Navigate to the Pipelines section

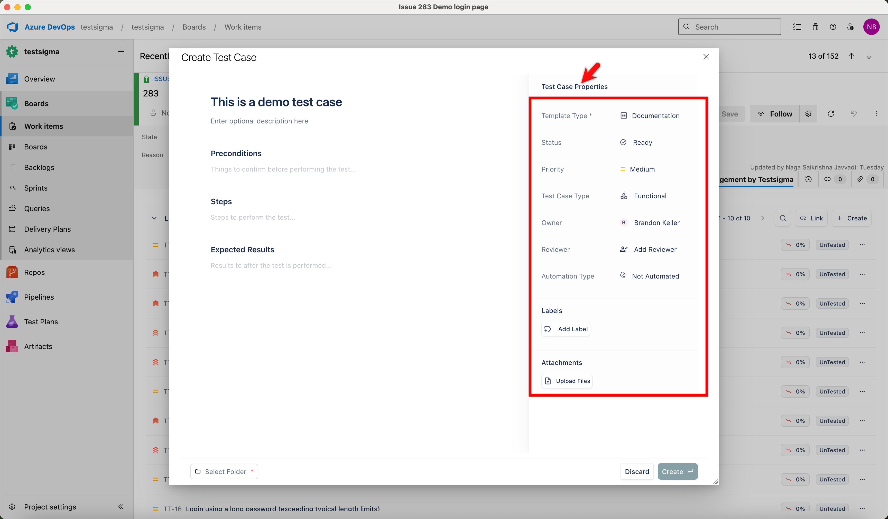point(39,297)
